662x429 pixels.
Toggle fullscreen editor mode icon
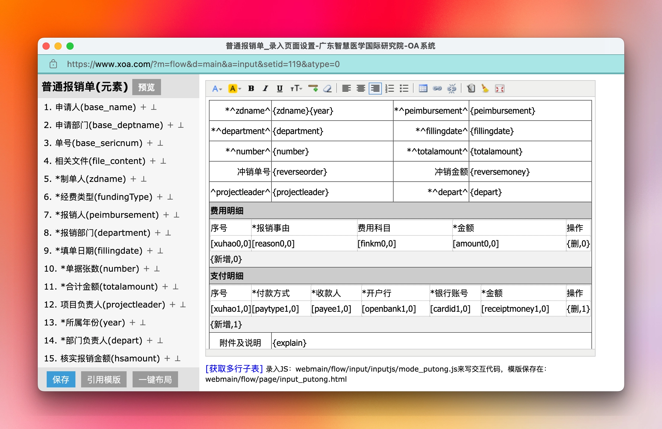(500, 89)
